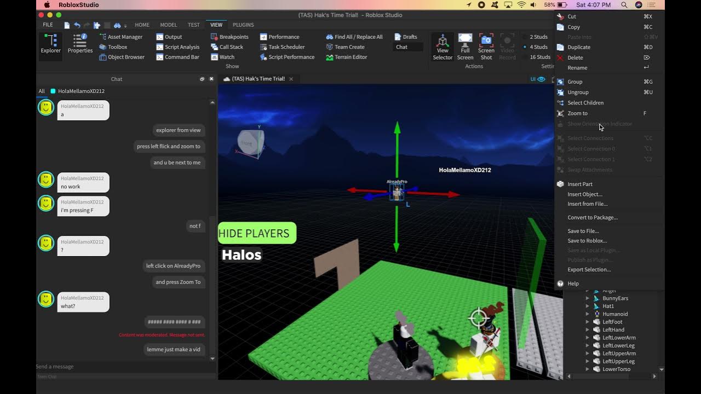Select HolaMellamoXD212 chat channel
This screenshot has height=394, width=701.
pos(77,91)
